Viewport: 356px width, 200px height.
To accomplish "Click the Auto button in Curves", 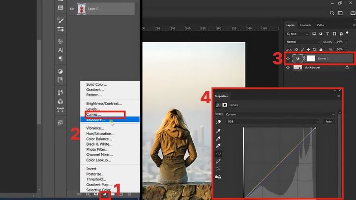I will 329,122.
